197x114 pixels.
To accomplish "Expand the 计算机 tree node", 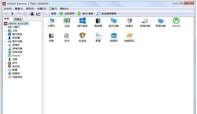I will click(6, 27).
